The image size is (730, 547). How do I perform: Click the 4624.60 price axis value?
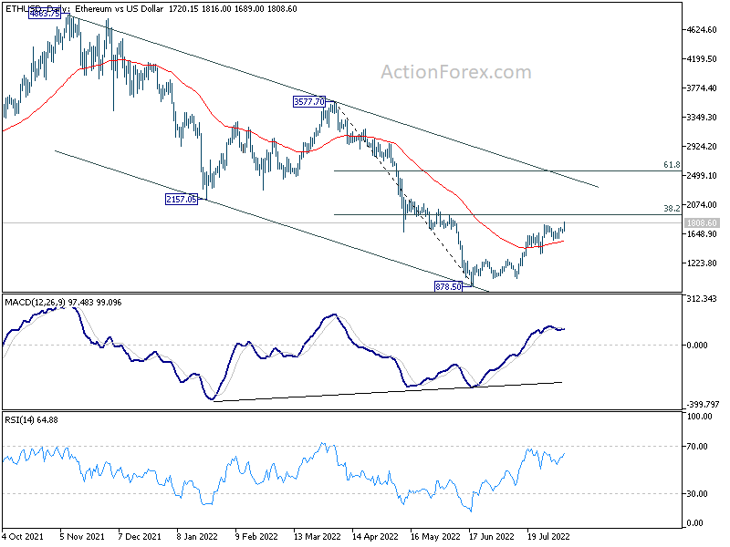(702, 30)
